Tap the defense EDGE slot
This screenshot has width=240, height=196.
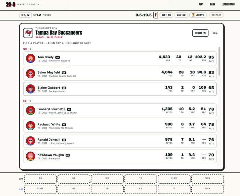click(40, 190)
